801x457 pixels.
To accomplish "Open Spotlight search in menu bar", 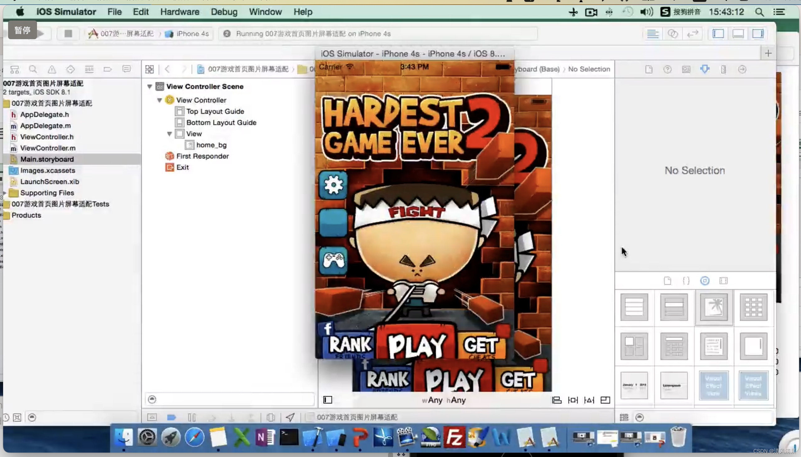I will pos(759,12).
